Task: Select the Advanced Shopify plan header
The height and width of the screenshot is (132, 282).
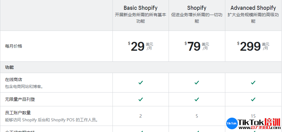Action: point(253,8)
